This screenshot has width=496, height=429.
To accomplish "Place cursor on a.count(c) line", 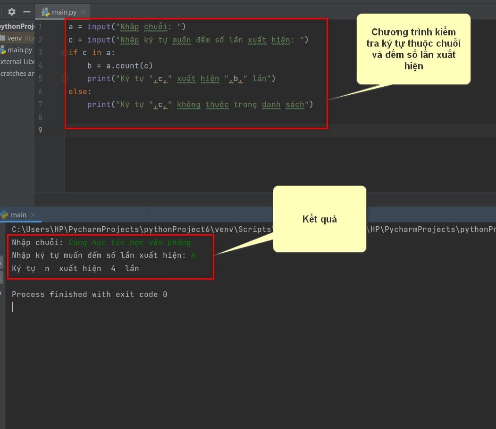I will click(x=120, y=66).
